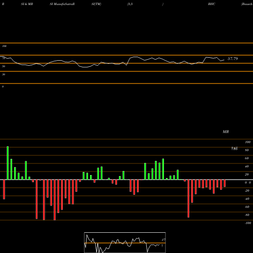Click the RSI value 57.79 label
Screen dimensions: 253x253
[233, 59]
